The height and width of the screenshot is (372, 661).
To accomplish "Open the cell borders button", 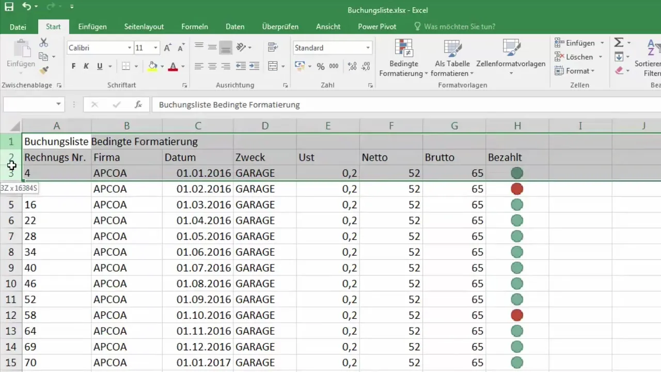I will click(x=125, y=66).
